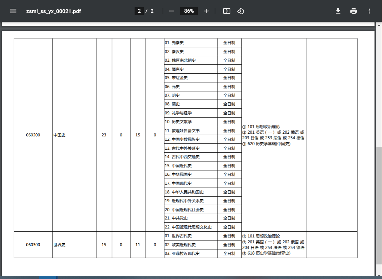Click the current page number field

click(x=139, y=11)
